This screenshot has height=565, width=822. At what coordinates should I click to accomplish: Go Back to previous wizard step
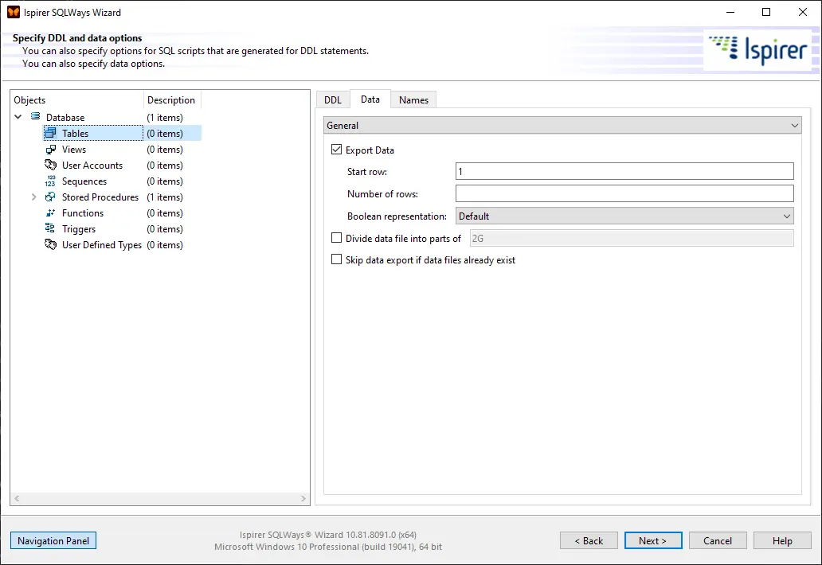pyautogui.click(x=589, y=540)
